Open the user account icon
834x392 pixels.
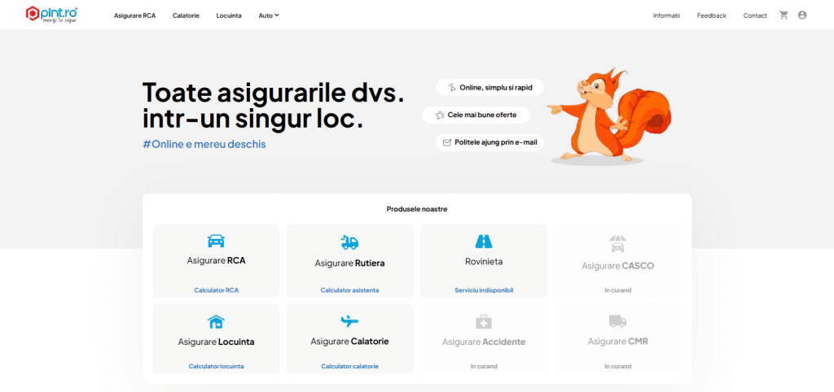click(x=802, y=15)
